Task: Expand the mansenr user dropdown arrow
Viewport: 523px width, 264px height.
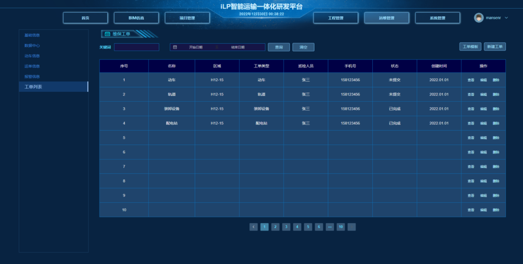Action: [x=506, y=18]
